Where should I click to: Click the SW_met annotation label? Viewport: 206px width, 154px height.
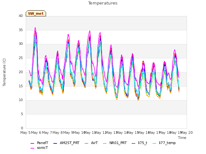click(x=36, y=13)
